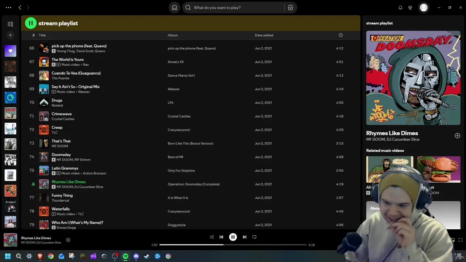466x262 pixels.
Task: Open Young Thug artist link
Action: pos(66,51)
